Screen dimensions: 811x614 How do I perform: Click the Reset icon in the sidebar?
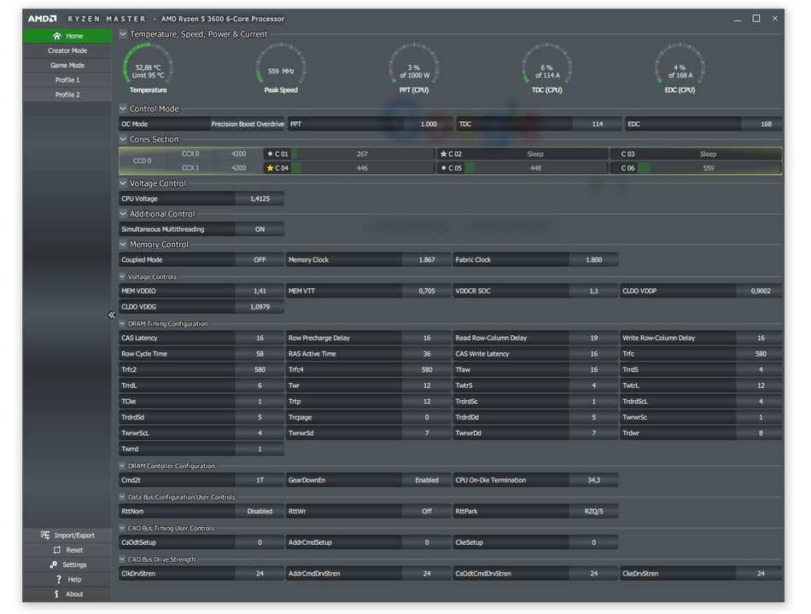coord(57,550)
